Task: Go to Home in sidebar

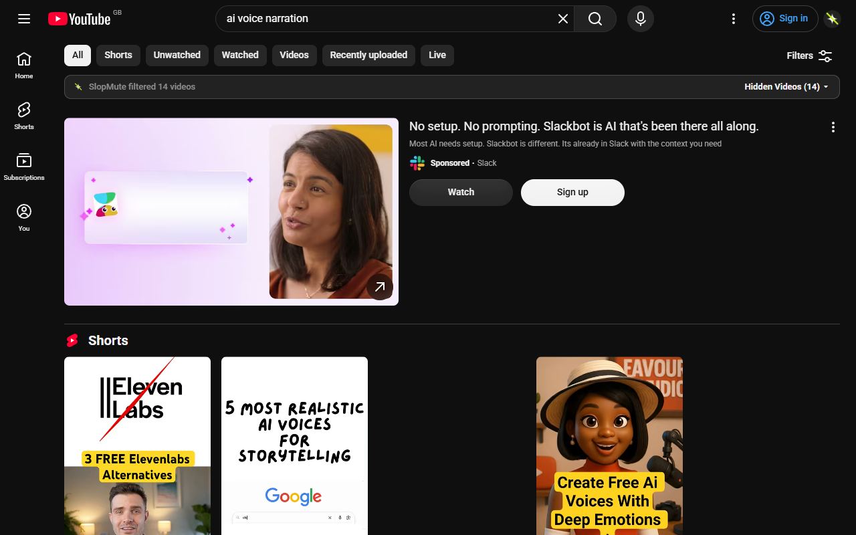Action: point(24,66)
